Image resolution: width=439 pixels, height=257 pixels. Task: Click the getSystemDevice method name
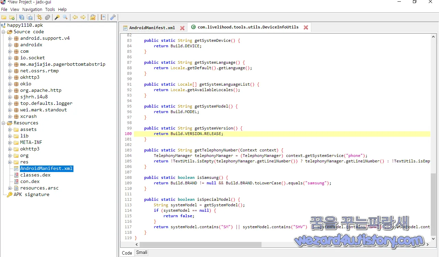(x=212, y=40)
